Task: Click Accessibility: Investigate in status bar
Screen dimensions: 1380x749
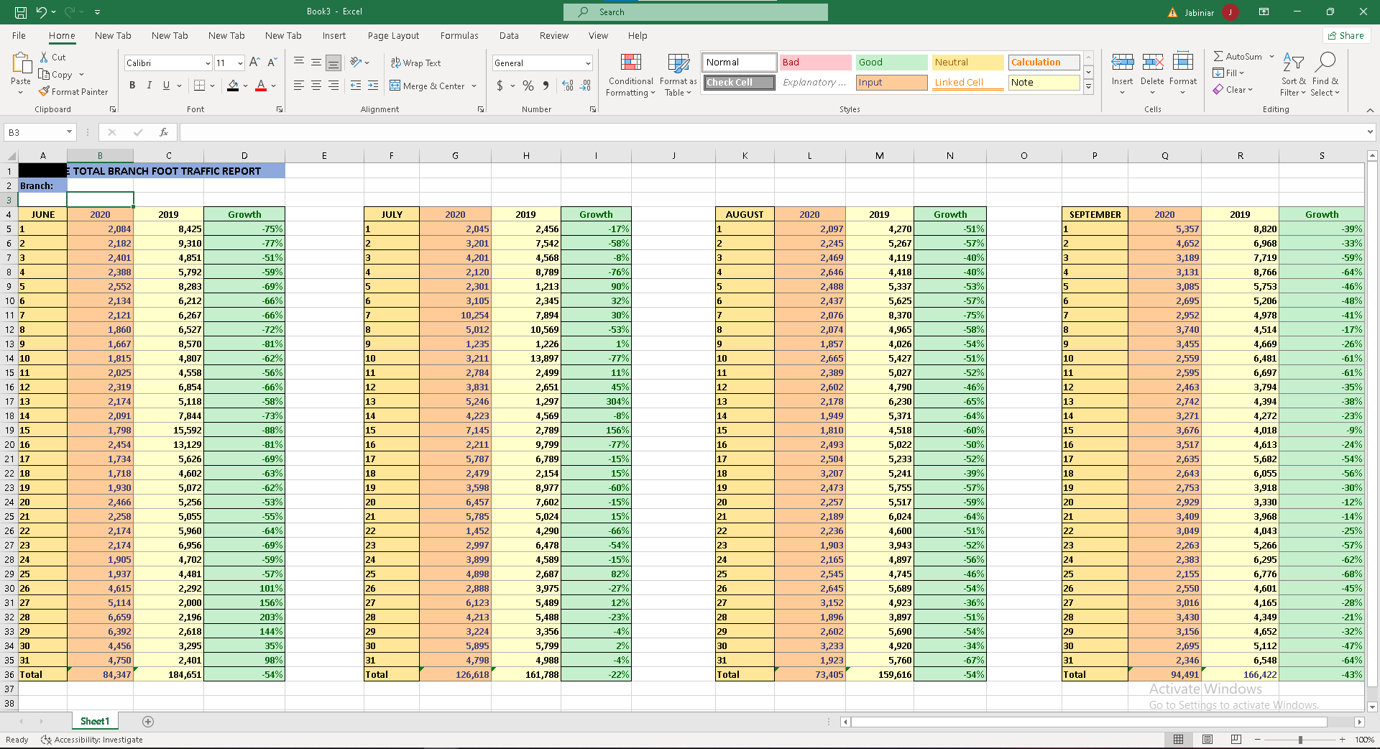Action: (x=92, y=740)
